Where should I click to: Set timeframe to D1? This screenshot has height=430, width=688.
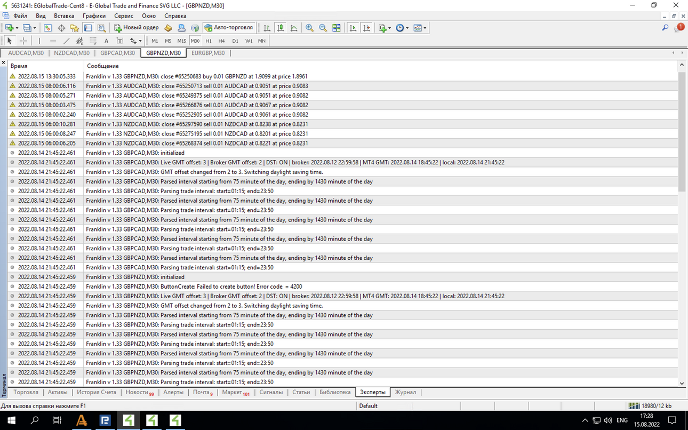click(x=235, y=41)
